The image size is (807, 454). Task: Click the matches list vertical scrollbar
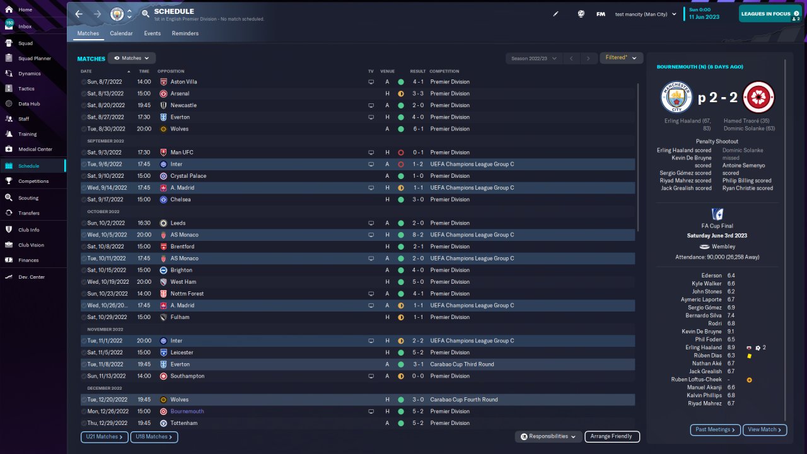[x=638, y=157]
